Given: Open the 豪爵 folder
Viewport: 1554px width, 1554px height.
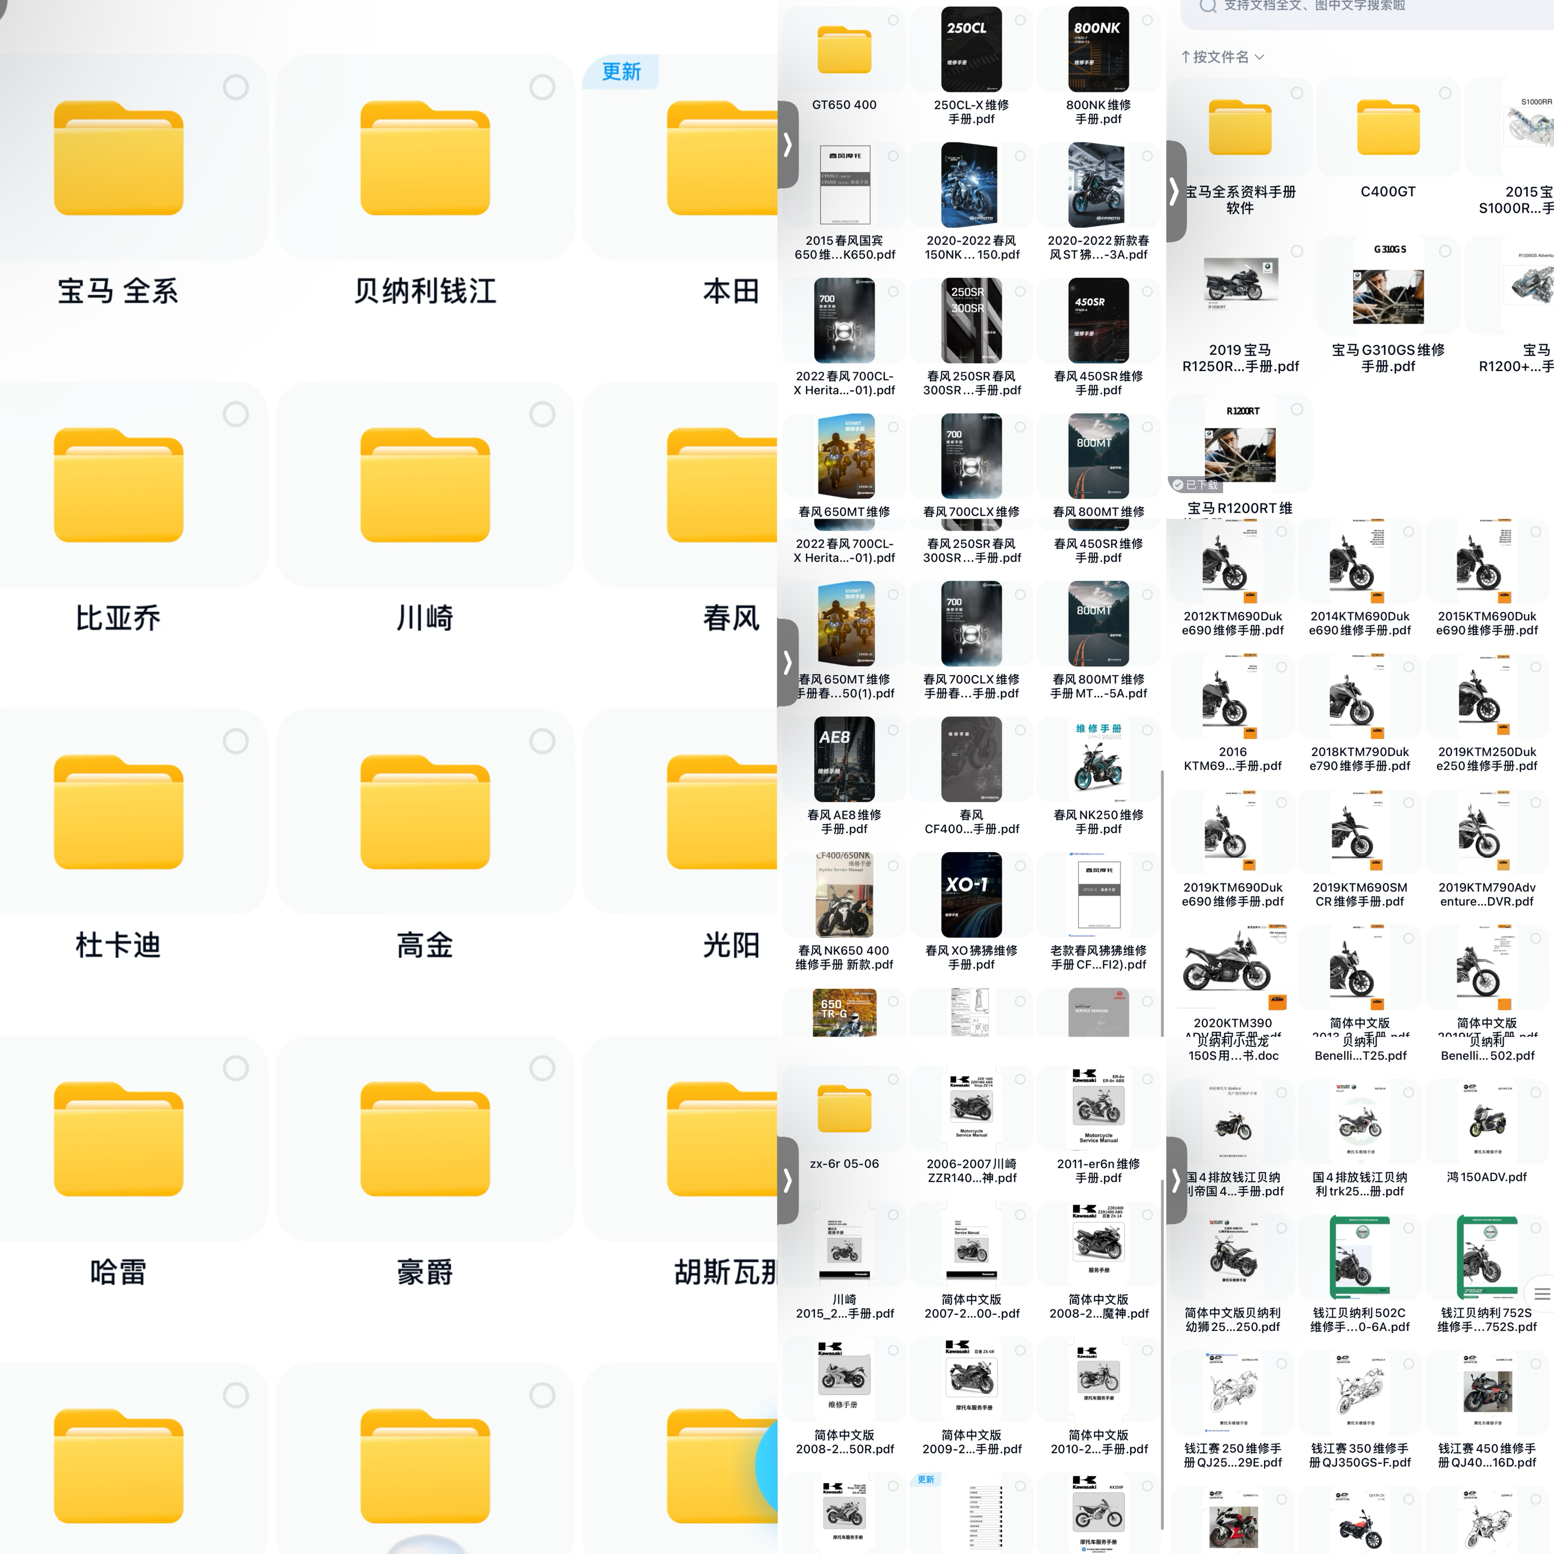Looking at the screenshot, I should (425, 1139).
